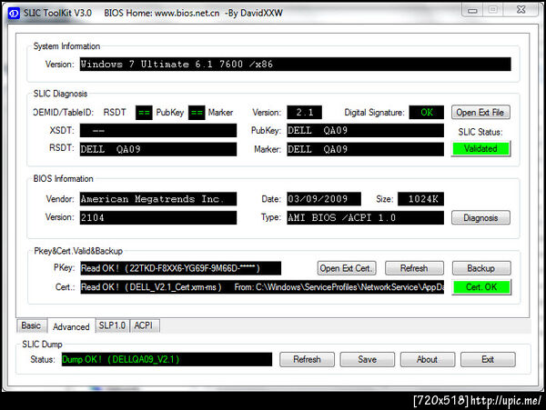
Task: Refresh the Pkey and Cert section
Action: pyautogui.click(x=414, y=268)
